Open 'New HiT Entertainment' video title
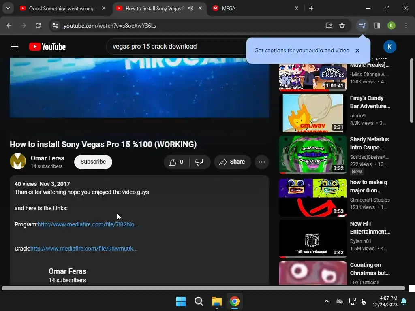 point(370,228)
